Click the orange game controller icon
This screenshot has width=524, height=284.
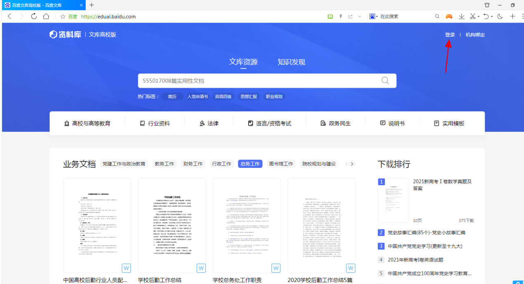click(448, 17)
